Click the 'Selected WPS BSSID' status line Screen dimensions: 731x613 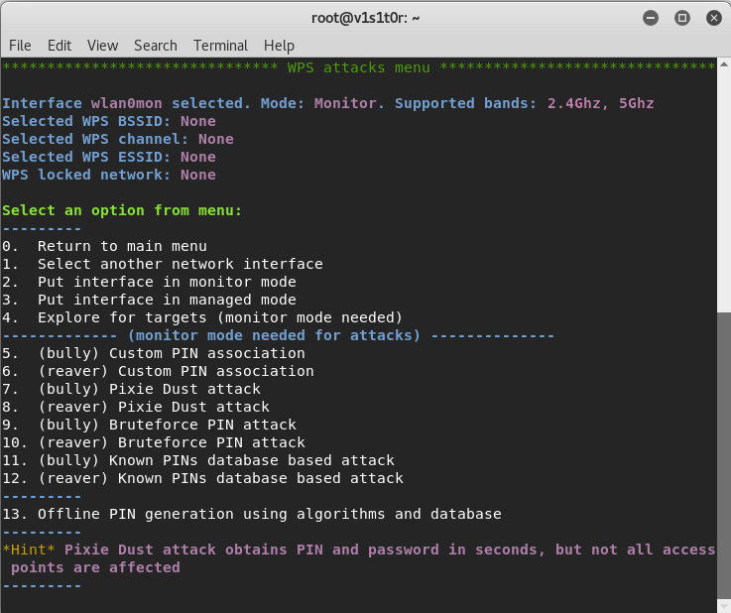point(109,121)
